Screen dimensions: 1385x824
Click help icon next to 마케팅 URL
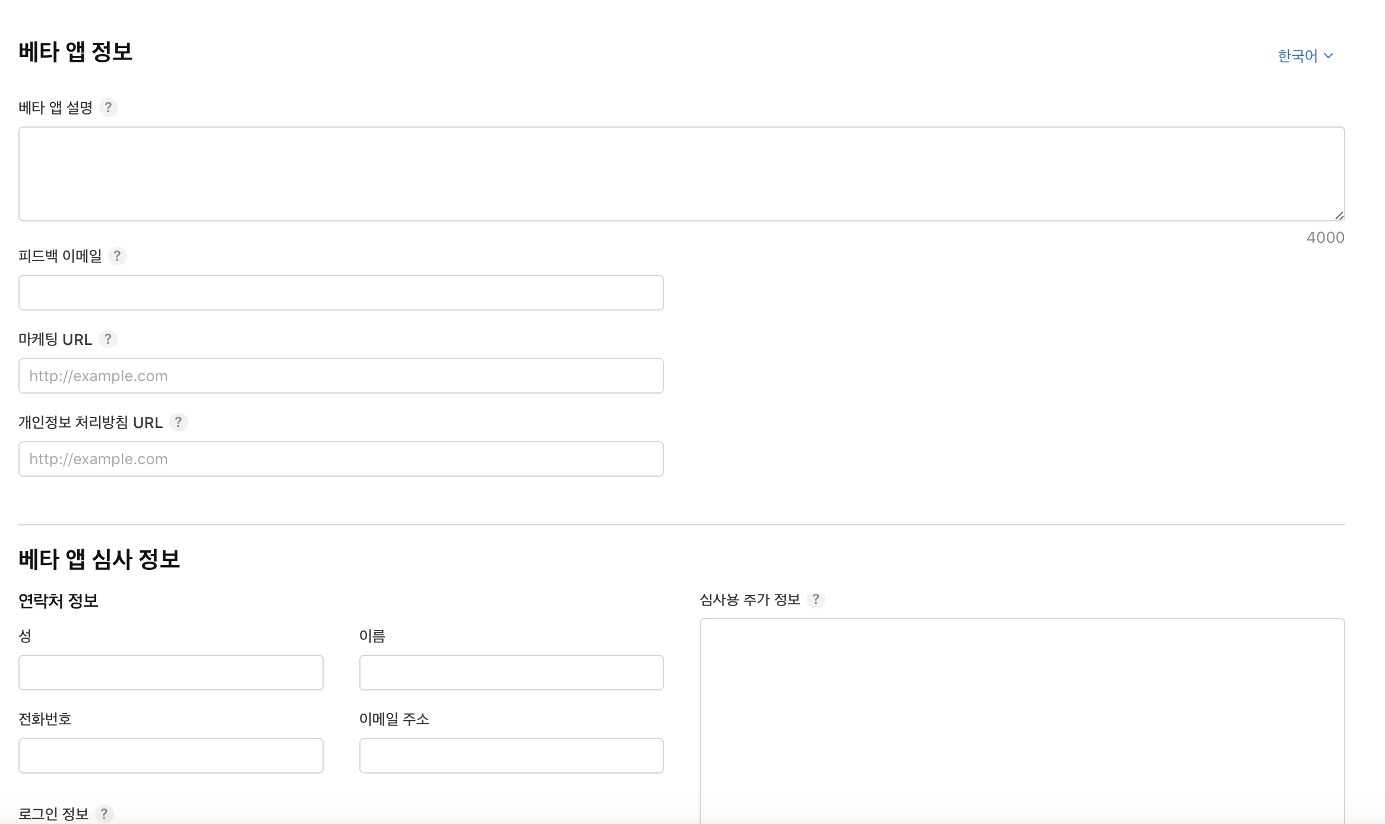point(108,339)
